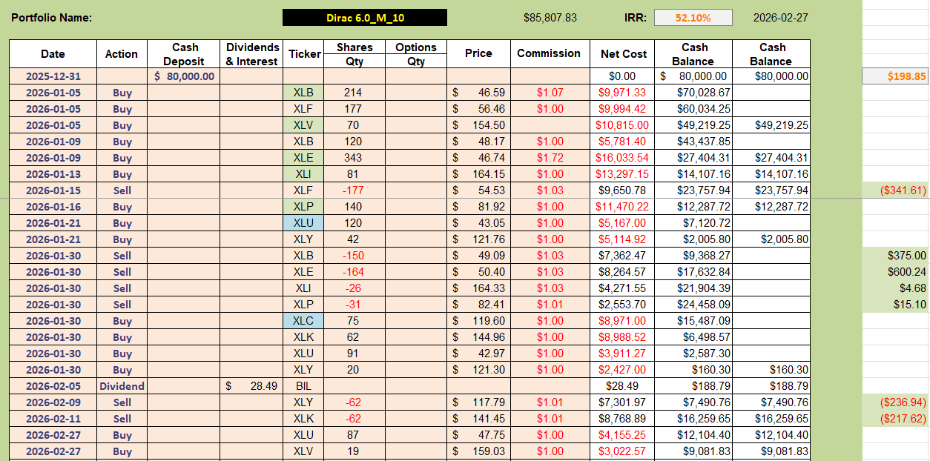Select the -26 shares quantity cell

click(x=354, y=288)
